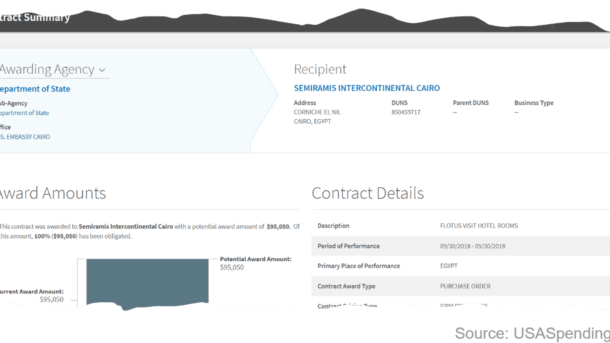Open the Department of State agency link
The image size is (610, 343).
pyautogui.click(x=35, y=89)
